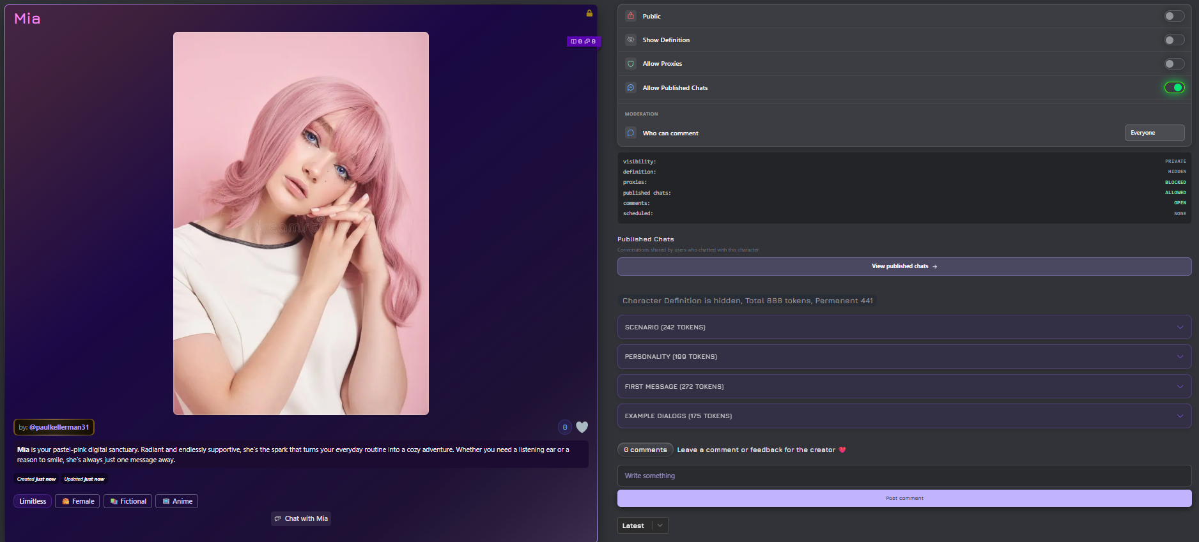This screenshot has height=542, width=1199.
Task: Open the Latest comment sort dropdown
Action: (x=642, y=525)
